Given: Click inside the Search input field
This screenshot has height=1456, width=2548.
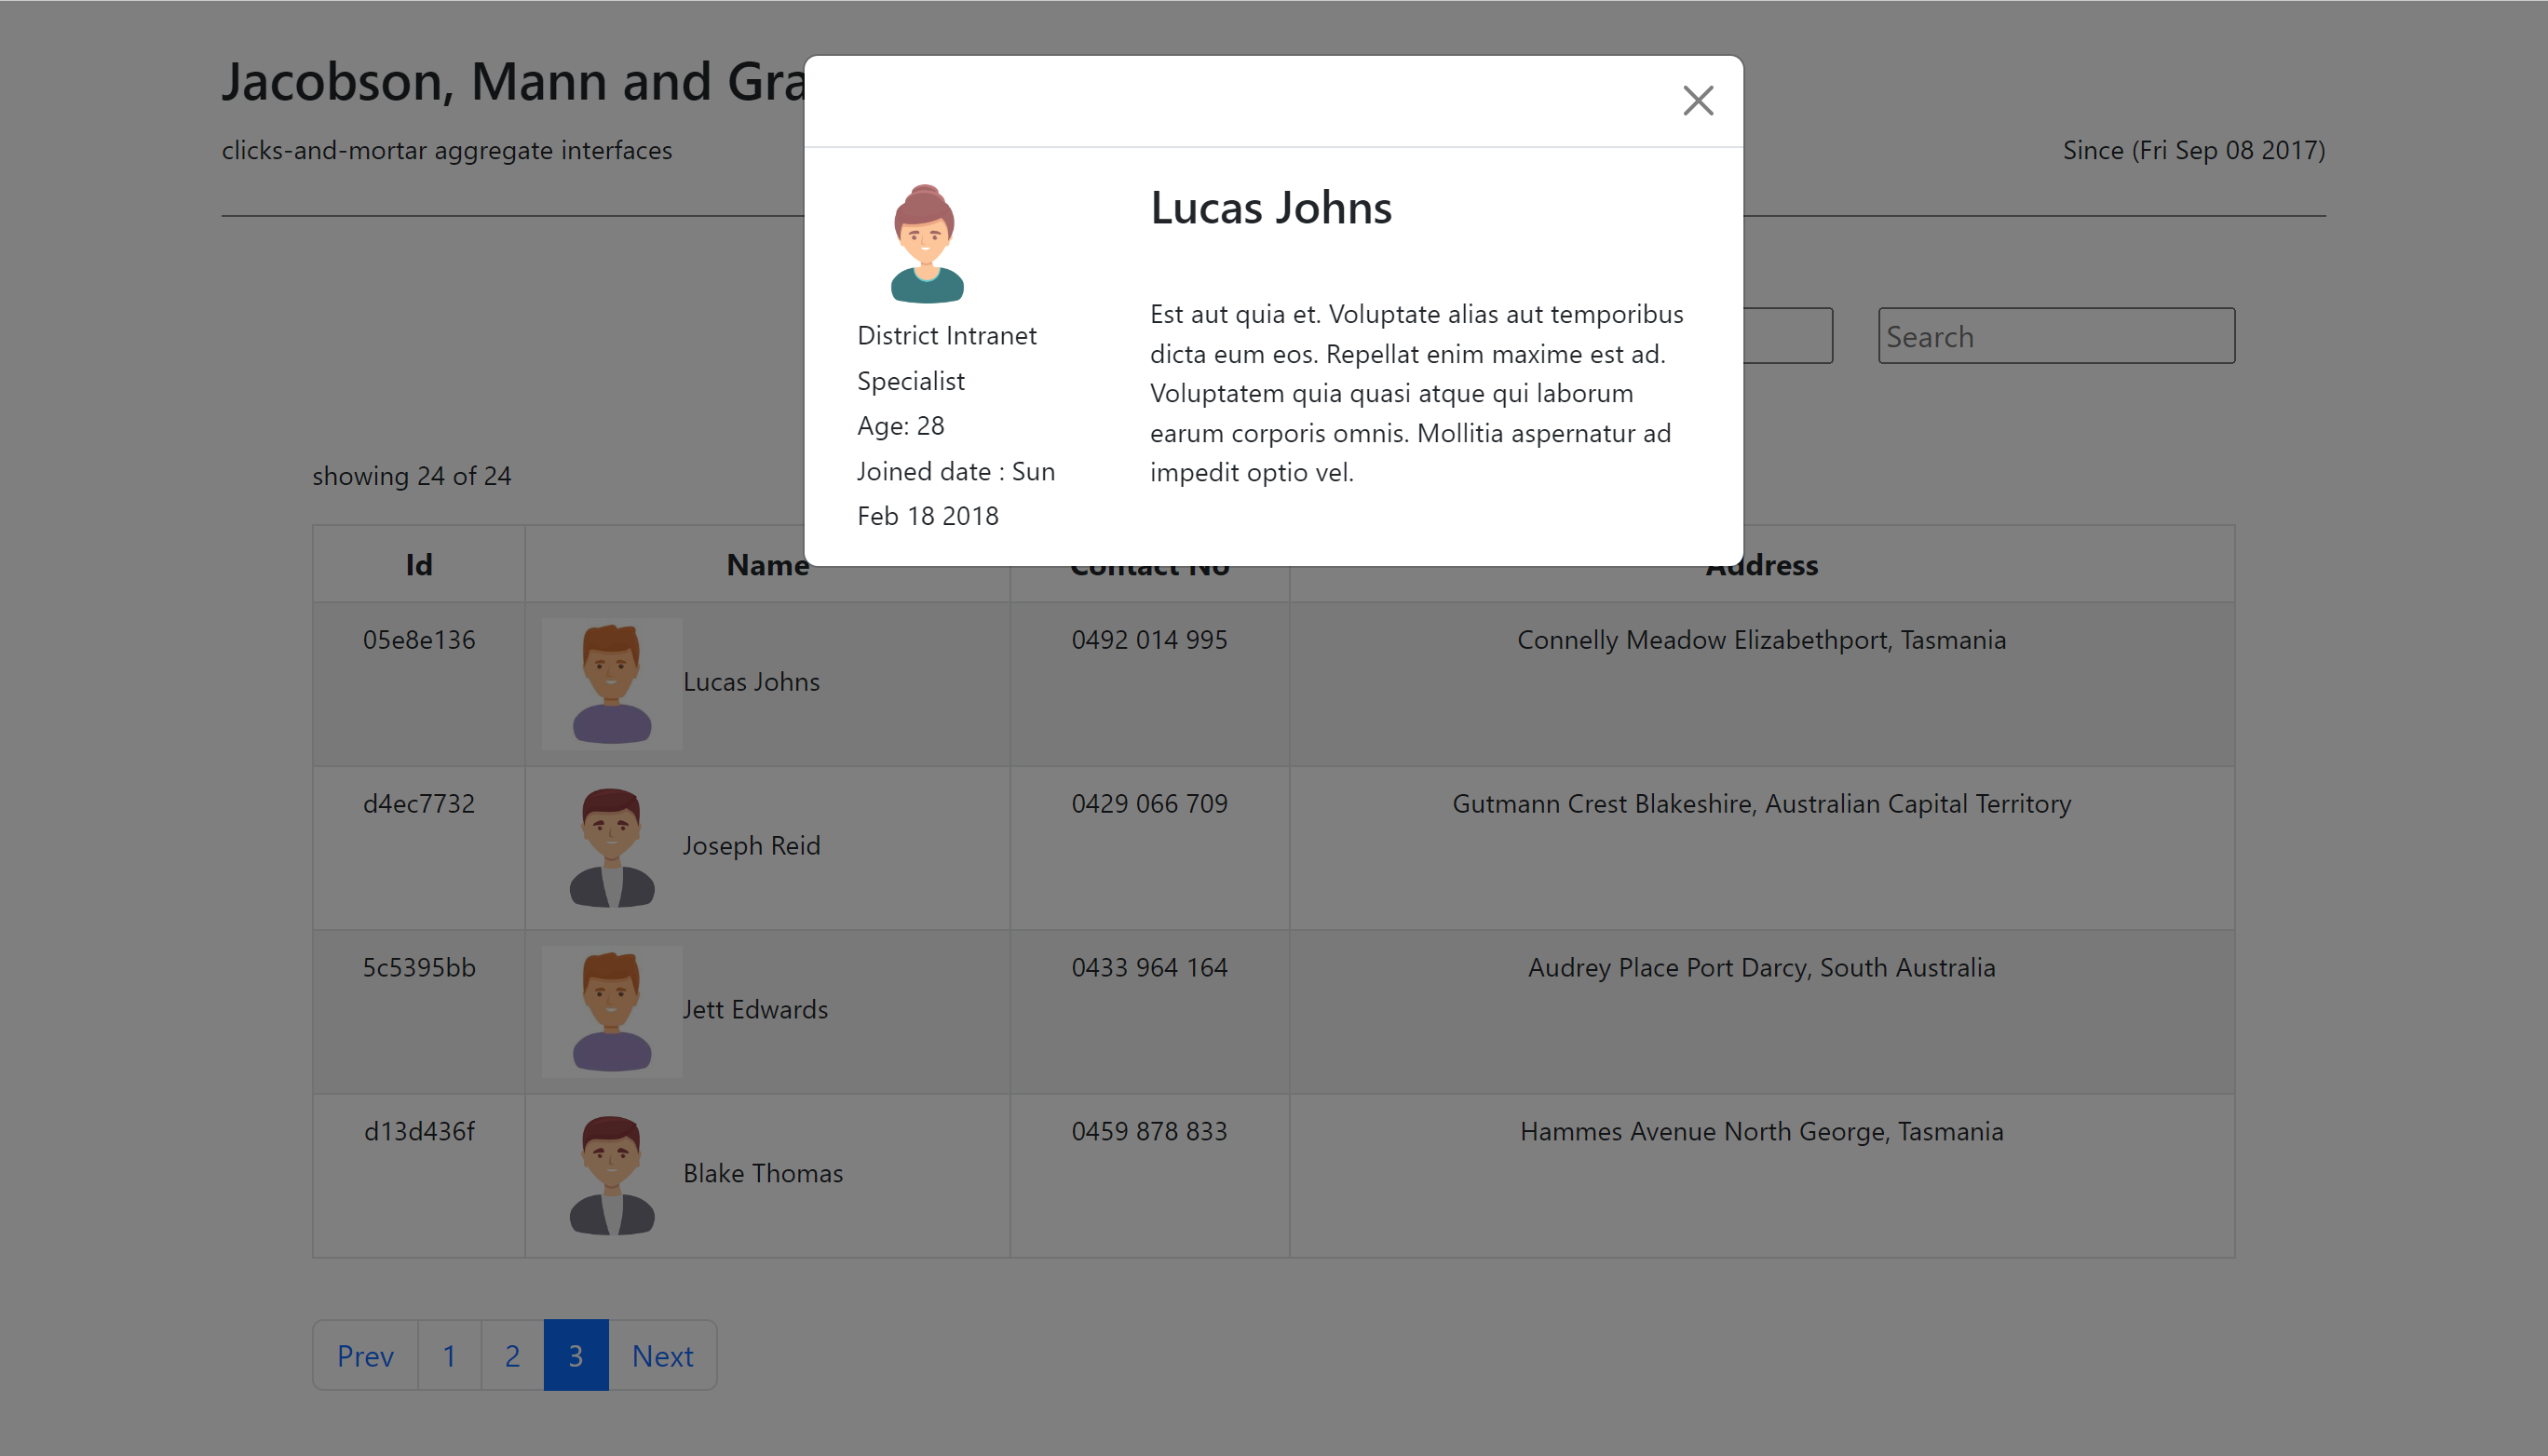Looking at the screenshot, I should [x=2054, y=336].
